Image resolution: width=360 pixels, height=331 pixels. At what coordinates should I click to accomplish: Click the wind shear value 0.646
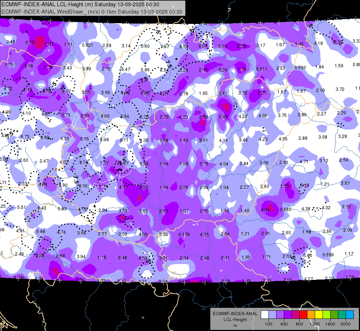205,282
